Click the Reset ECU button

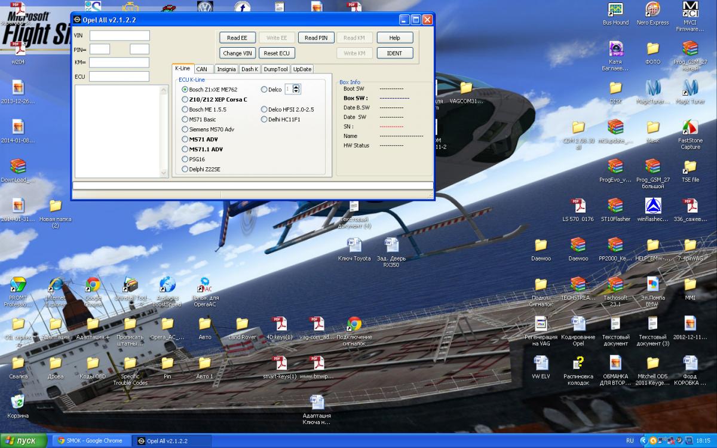coord(277,53)
